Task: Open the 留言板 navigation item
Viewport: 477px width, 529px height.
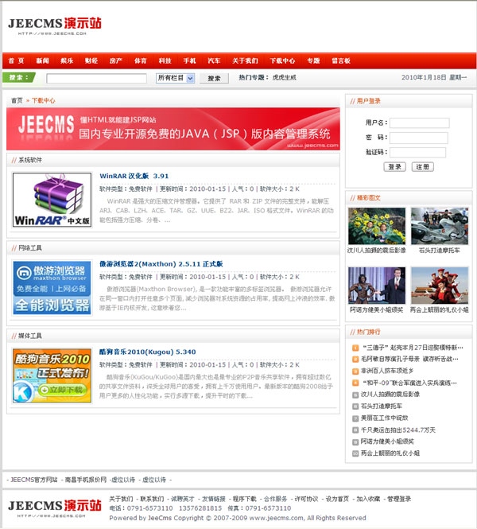Action: 341,60
